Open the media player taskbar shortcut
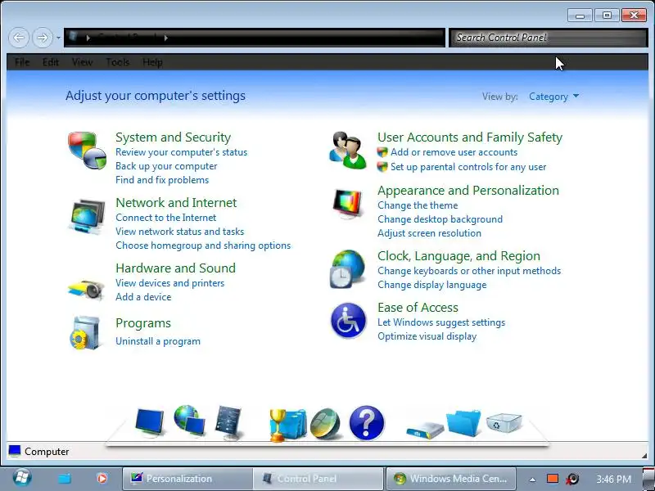Image resolution: width=655 pixels, height=491 pixels. tap(102, 478)
